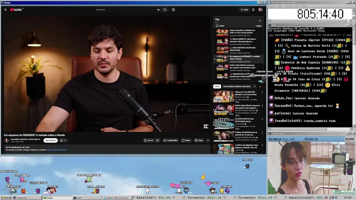356x200 pixels.
Task: Click the Compartilhar share button
Action: (x=170, y=140)
